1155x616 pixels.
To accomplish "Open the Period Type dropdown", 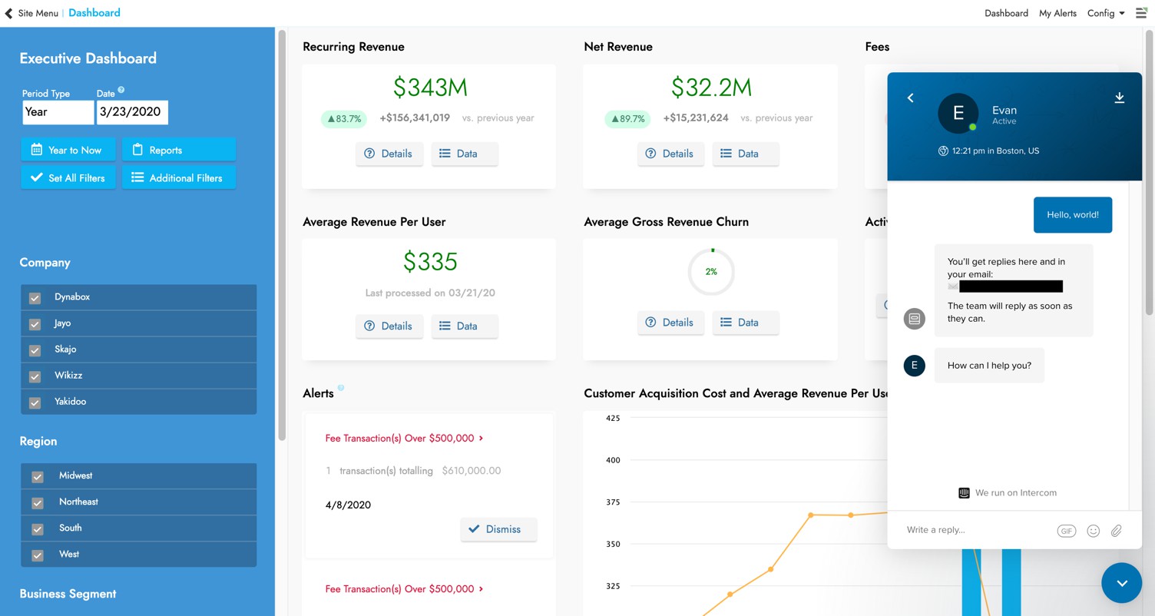I will pos(58,112).
